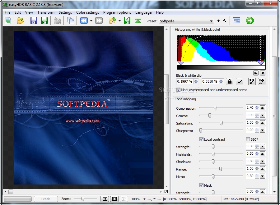
Task: Save result with the blue floppy disk
Action: [34, 21]
